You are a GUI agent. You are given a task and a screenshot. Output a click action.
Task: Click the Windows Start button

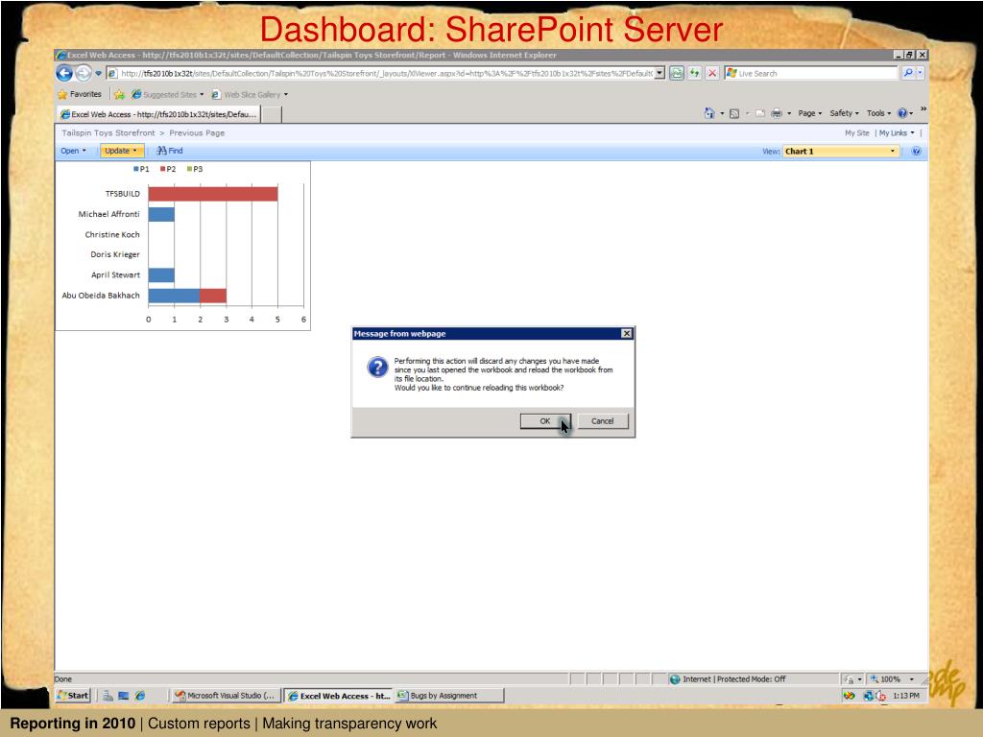73,696
